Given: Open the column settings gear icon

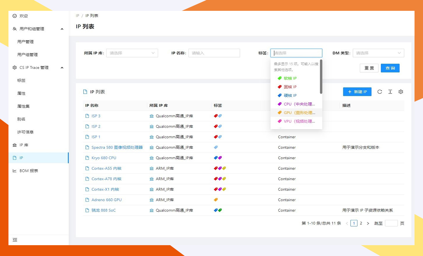Looking at the screenshot, I should (401, 92).
